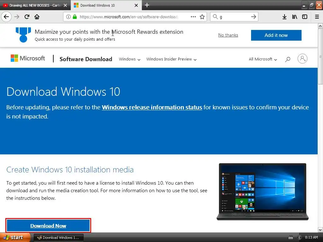Click scrollbar up arrow

(x=320, y=26)
